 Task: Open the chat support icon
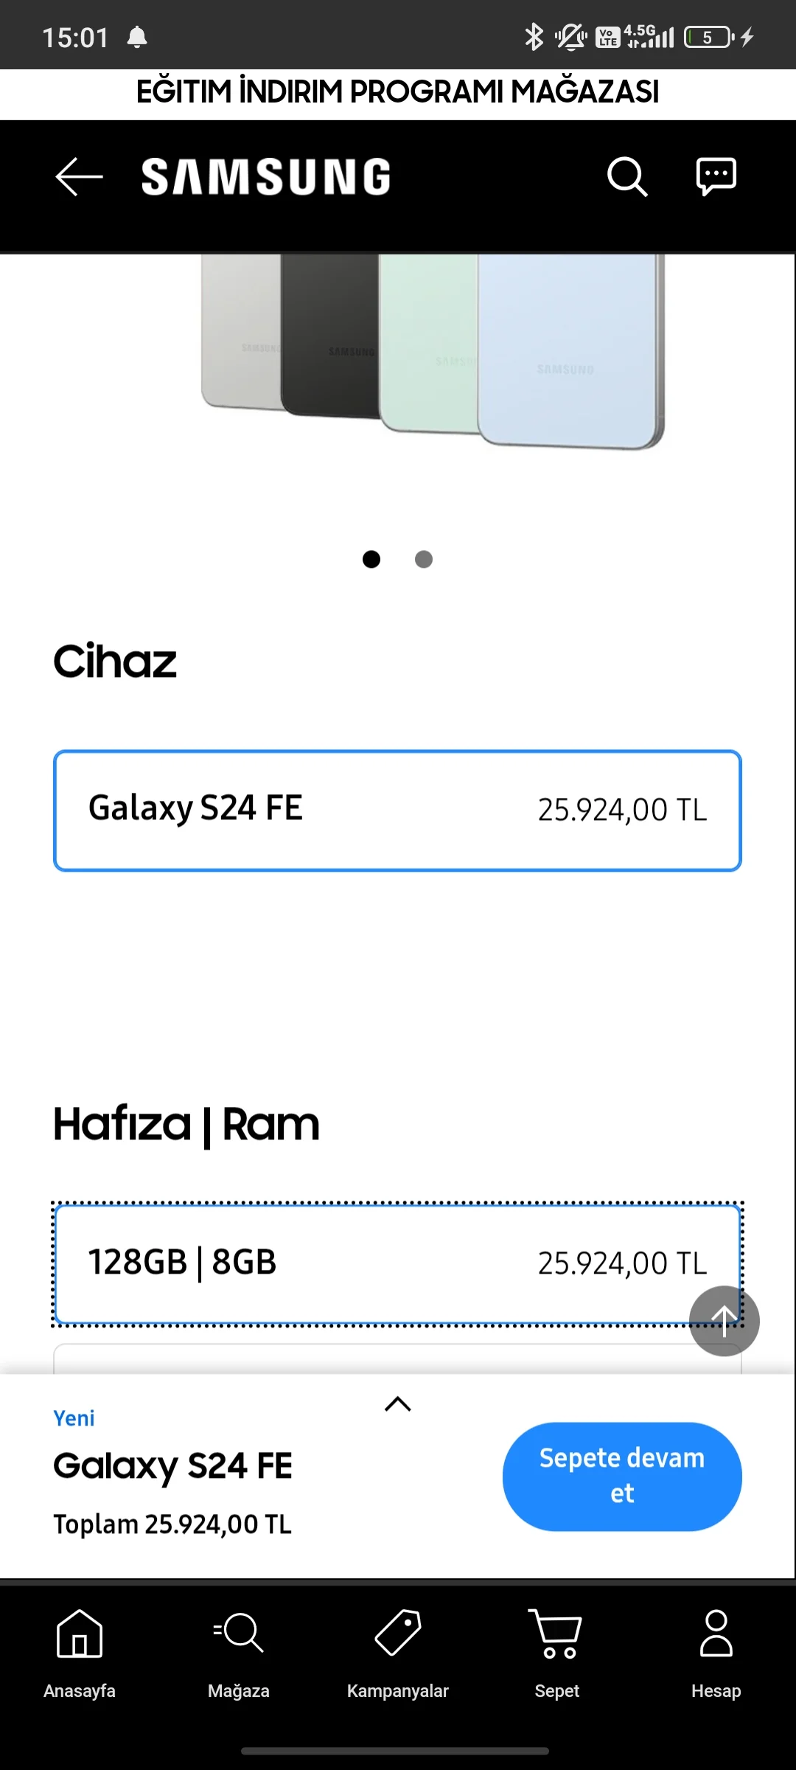[716, 177]
